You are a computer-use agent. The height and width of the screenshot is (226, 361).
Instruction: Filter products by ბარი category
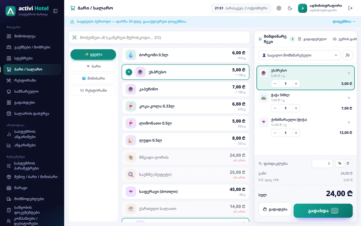click(93, 67)
